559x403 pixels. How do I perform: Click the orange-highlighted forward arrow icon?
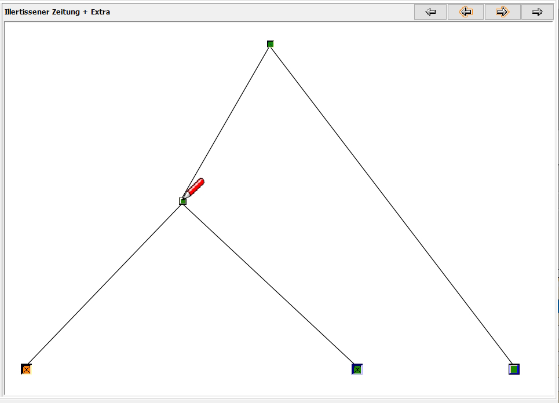[x=503, y=12]
